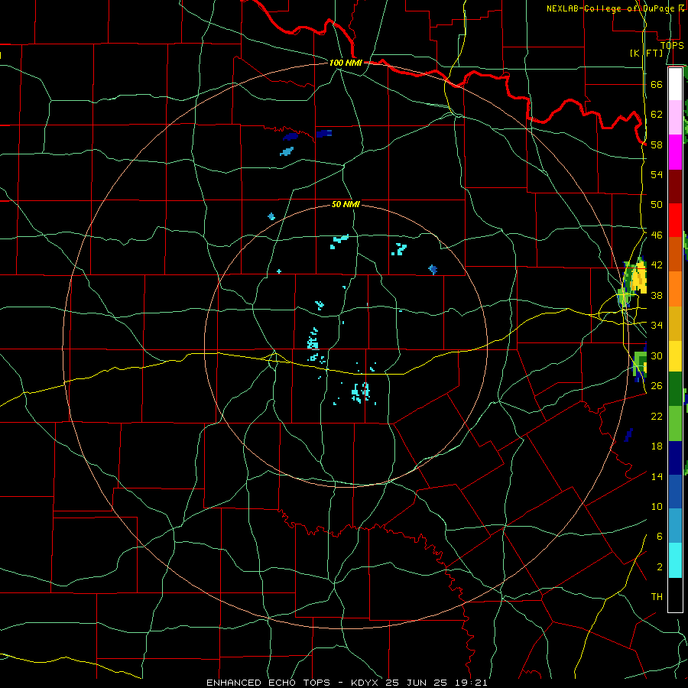Select the yellow legend swatch
Image resolution: width=688 pixels, height=688 pixels.
pyautogui.click(x=675, y=356)
